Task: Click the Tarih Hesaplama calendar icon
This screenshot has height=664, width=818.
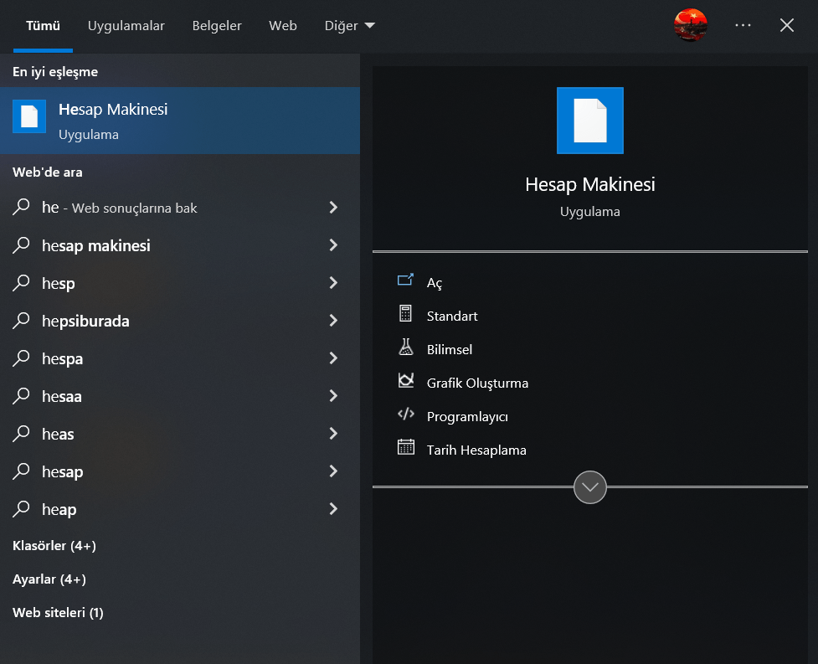Action: pos(405,447)
